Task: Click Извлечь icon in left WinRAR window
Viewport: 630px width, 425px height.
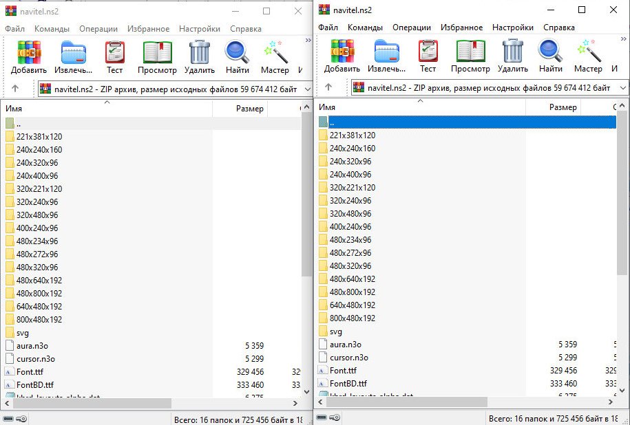Action: [74, 52]
